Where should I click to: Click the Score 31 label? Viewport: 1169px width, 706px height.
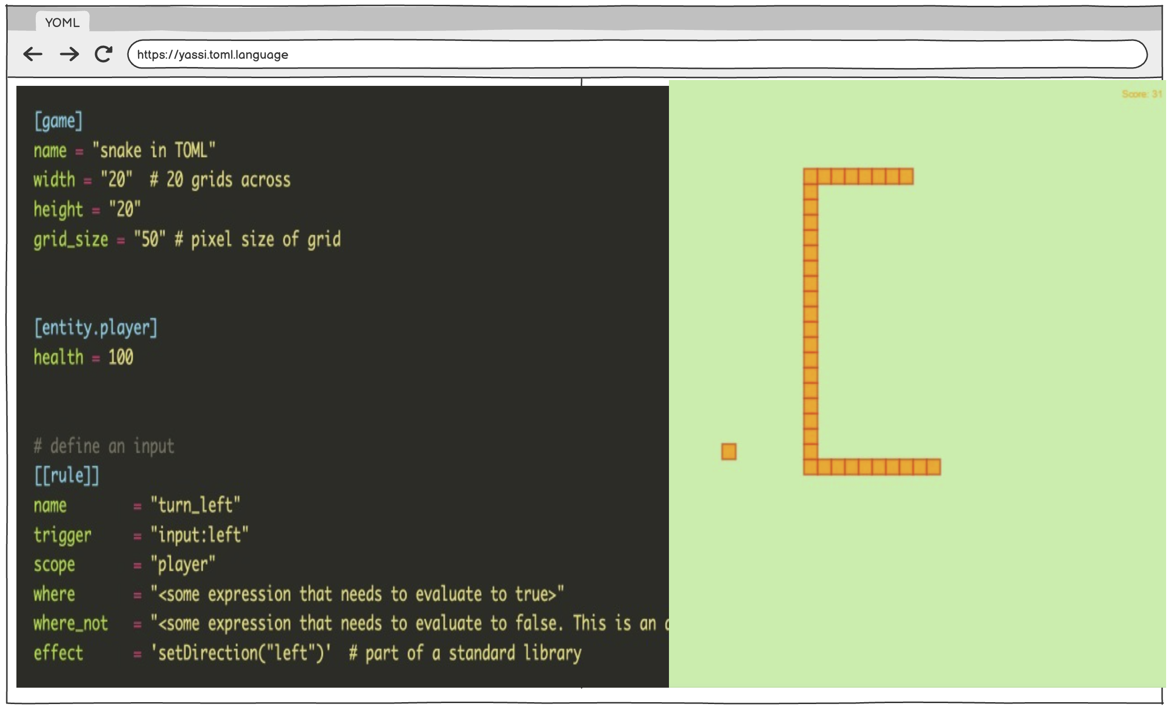coord(1141,94)
